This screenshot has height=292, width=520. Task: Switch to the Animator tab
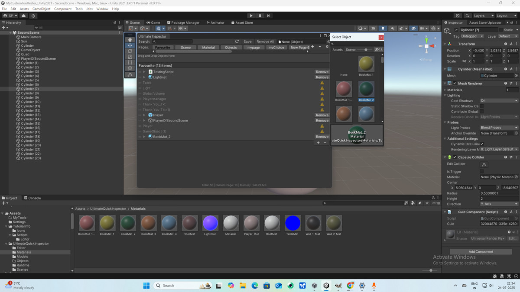click(x=215, y=22)
